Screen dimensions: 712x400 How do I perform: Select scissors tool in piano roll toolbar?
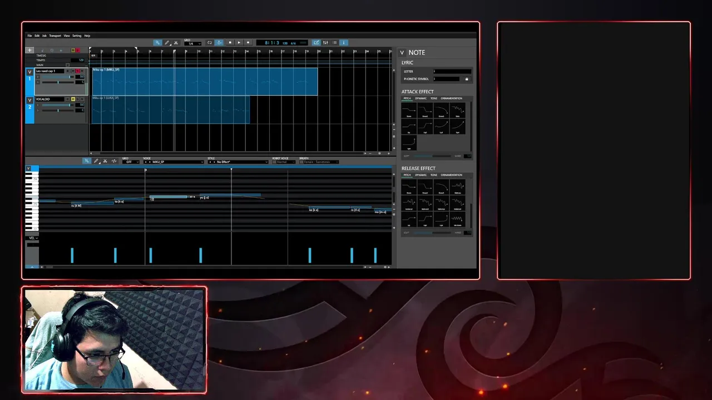tap(105, 161)
